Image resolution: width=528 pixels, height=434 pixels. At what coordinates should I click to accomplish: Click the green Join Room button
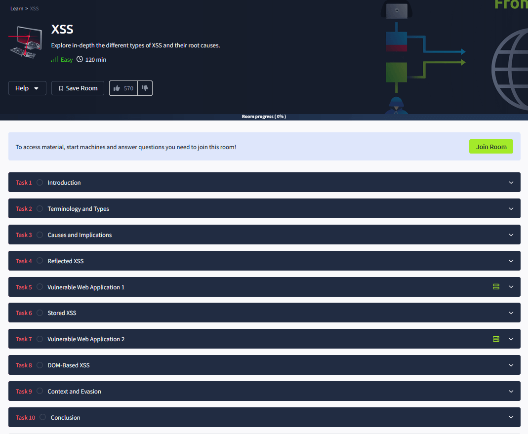coord(491,147)
